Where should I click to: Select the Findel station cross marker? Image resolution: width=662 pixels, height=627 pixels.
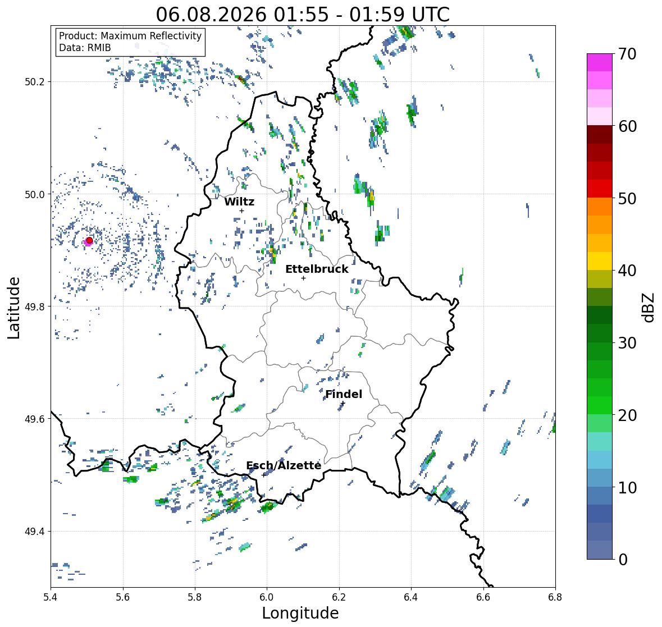pos(343,404)
